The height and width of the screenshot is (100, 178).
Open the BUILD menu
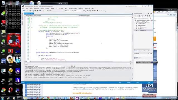pos(42,9)
